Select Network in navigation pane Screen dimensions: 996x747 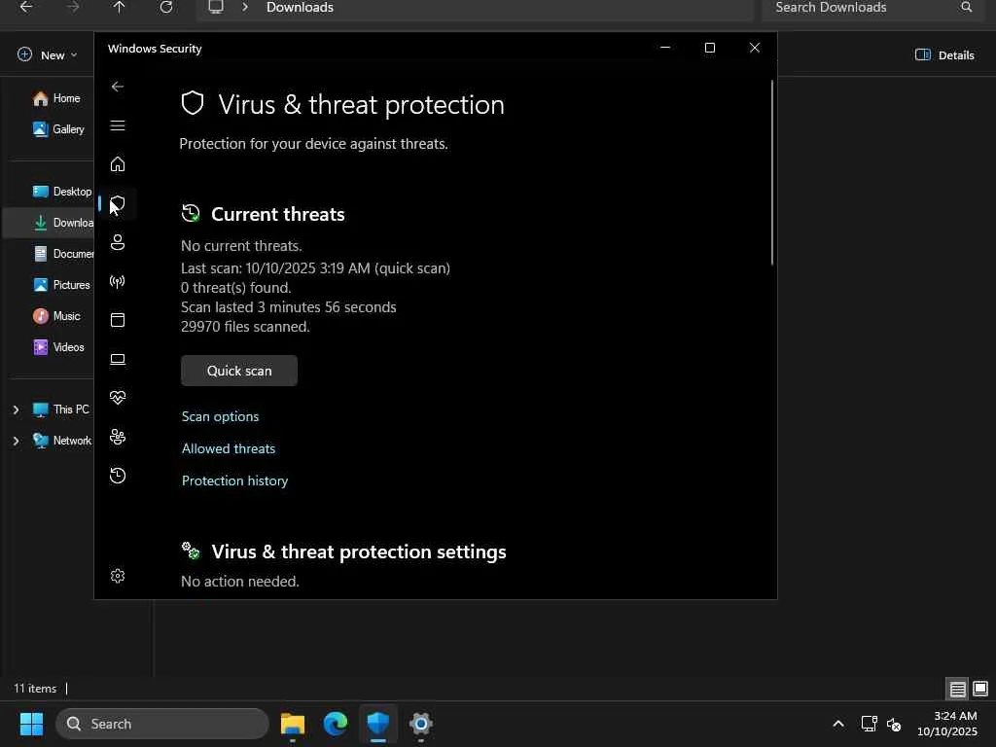point(62,441)
